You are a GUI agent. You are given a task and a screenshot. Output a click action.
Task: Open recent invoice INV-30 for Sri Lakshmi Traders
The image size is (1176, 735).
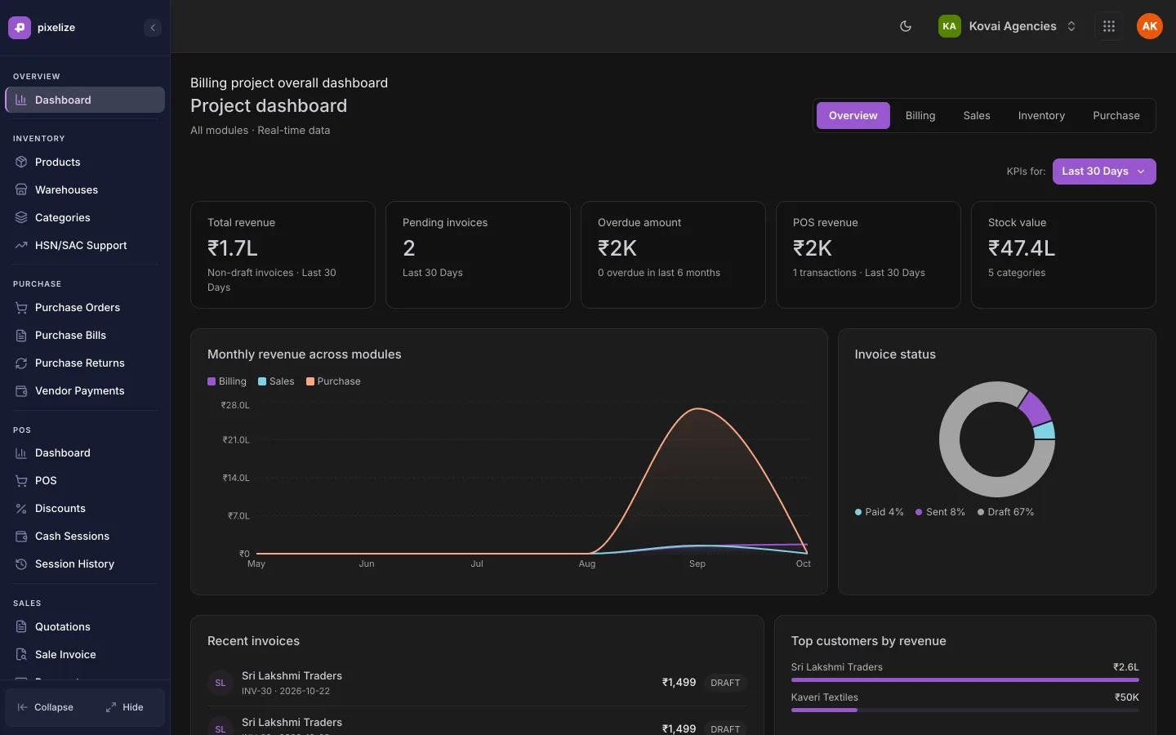click(x=477, y=683)
